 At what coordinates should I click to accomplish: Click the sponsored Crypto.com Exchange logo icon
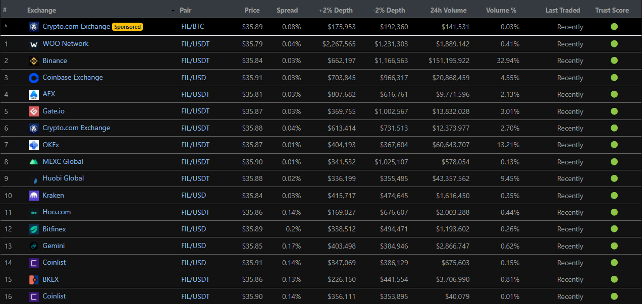[x=34, y=27]
